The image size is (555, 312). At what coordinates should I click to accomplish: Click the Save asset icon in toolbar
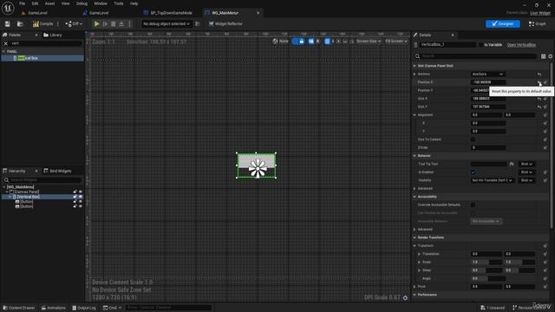(x=8, y=24)
